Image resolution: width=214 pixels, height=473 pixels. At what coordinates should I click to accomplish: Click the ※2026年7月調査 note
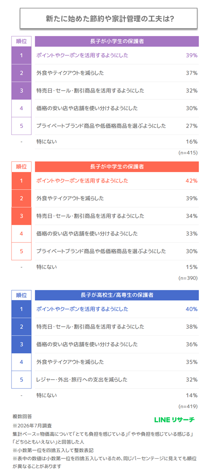(x=32, y=426)
